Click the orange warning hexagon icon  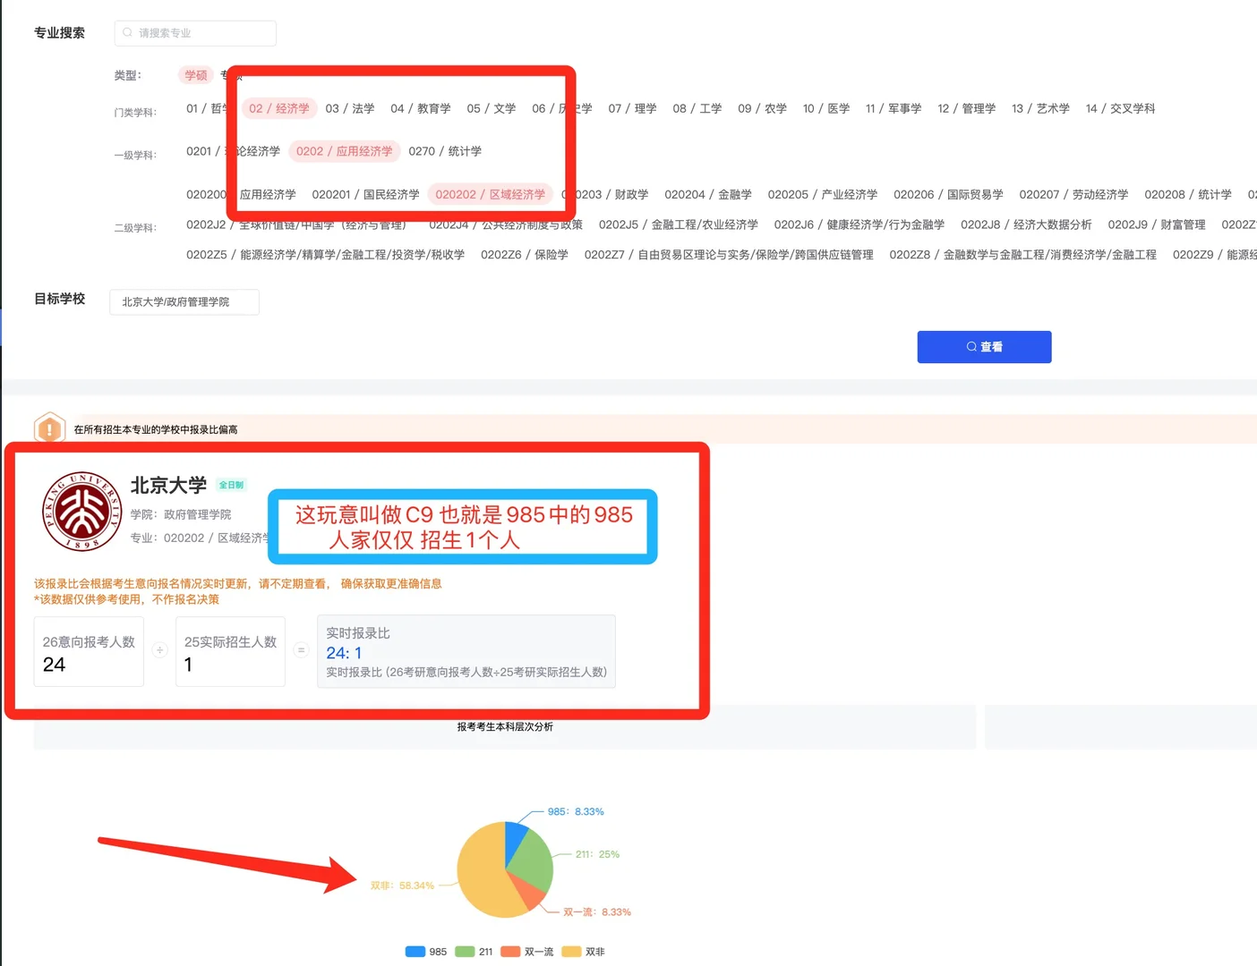tap(49, 428)
